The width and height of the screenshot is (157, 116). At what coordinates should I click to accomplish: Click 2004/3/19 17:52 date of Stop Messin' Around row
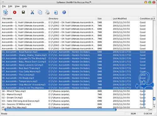tap(122, 85)
